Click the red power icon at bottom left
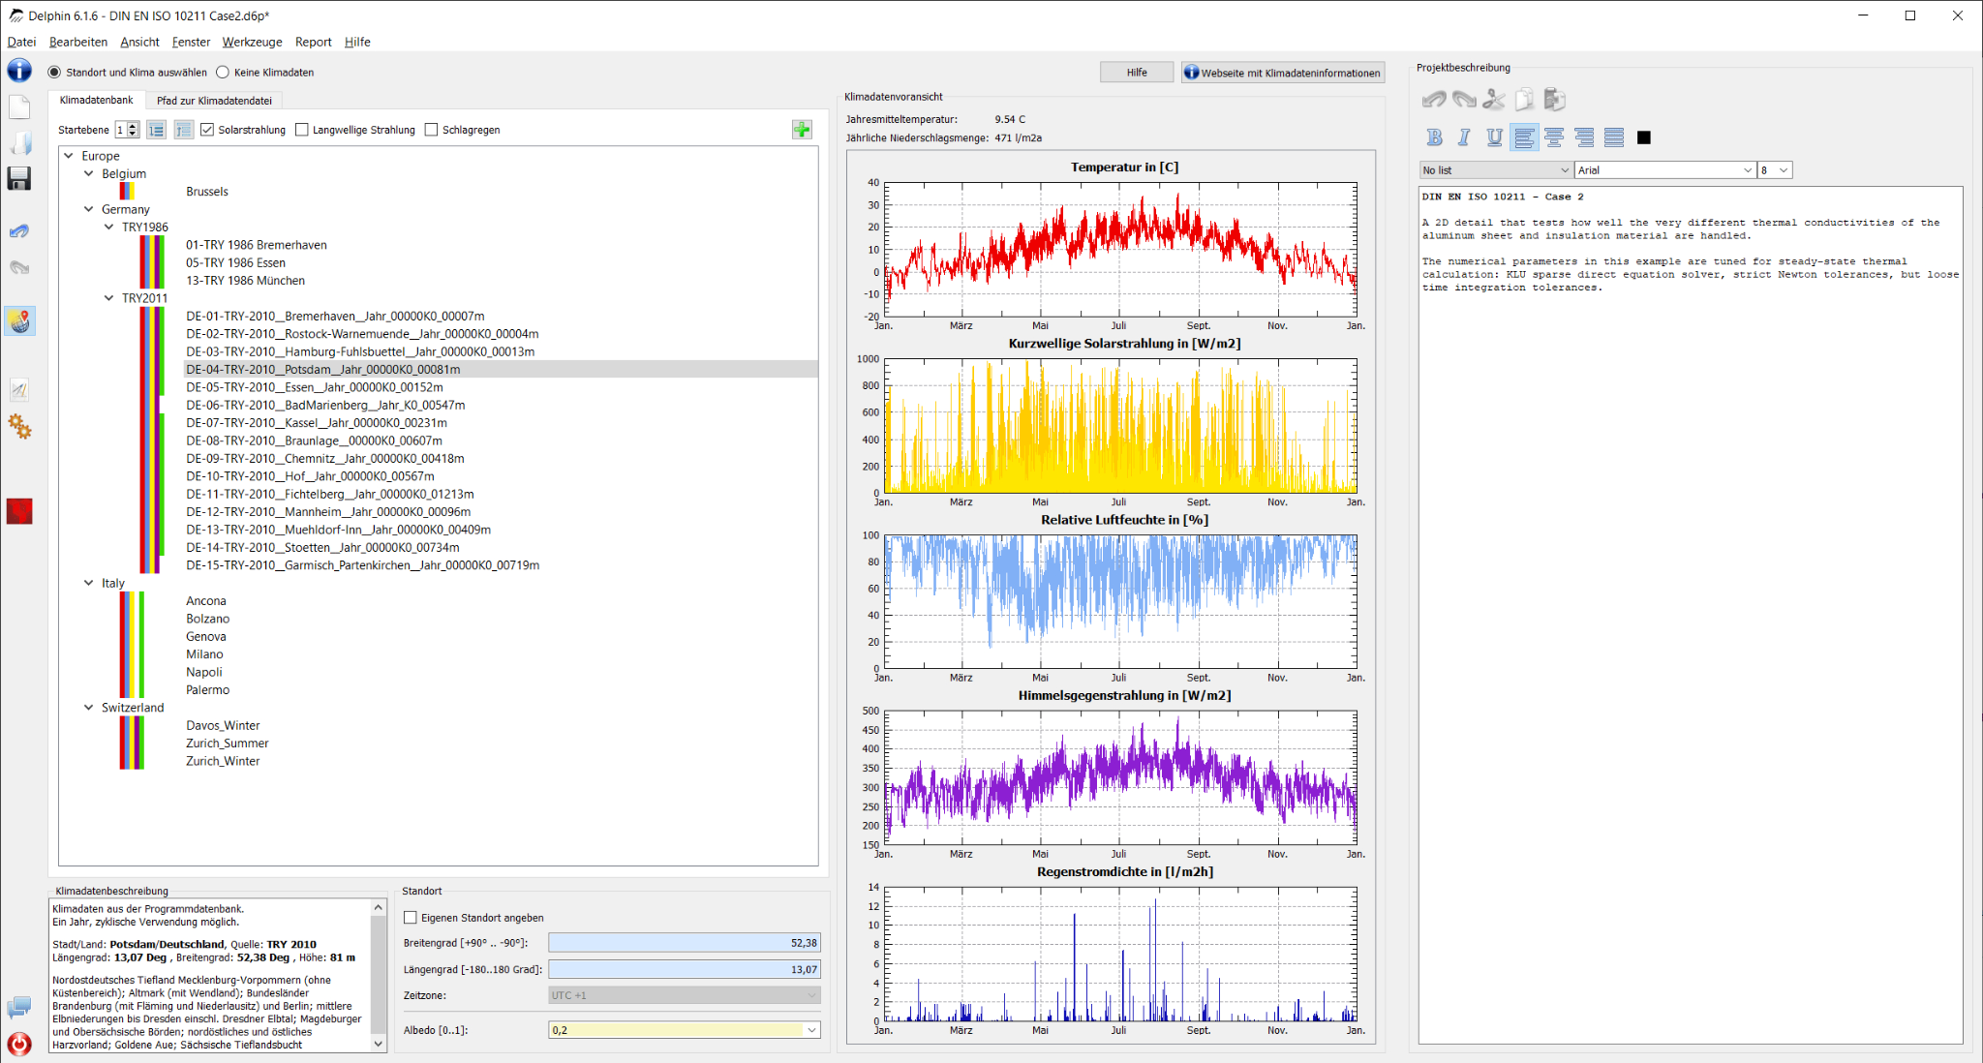 19,1044
